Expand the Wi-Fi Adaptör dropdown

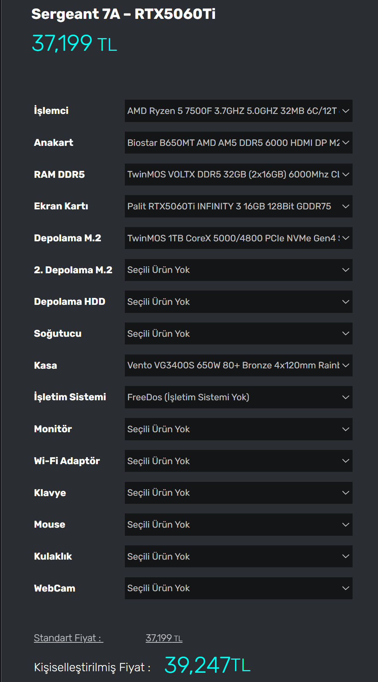[238, 461]
